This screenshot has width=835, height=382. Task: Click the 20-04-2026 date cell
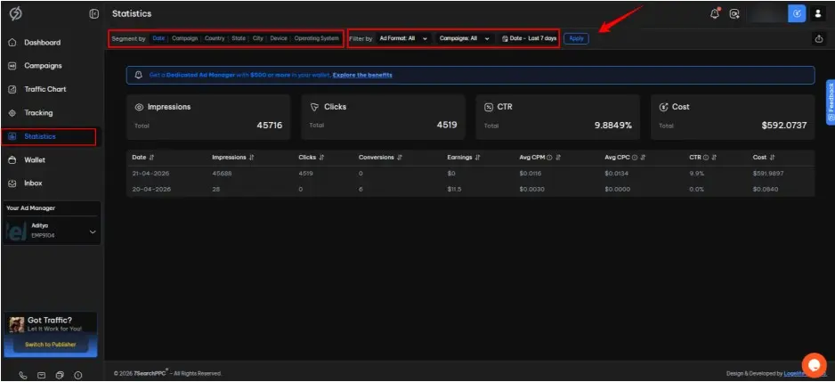coord(151,189)
